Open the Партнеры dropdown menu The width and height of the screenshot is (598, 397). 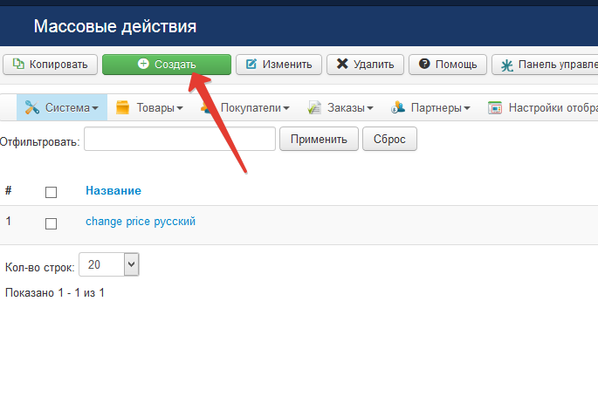[x=430, y=108]
